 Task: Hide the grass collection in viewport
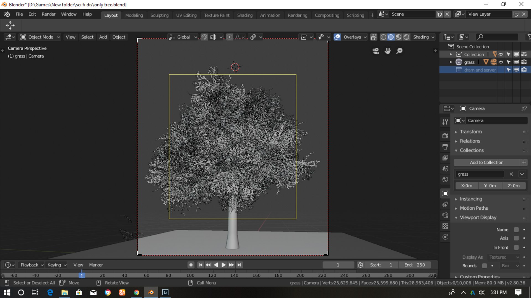tap(501, 62)
